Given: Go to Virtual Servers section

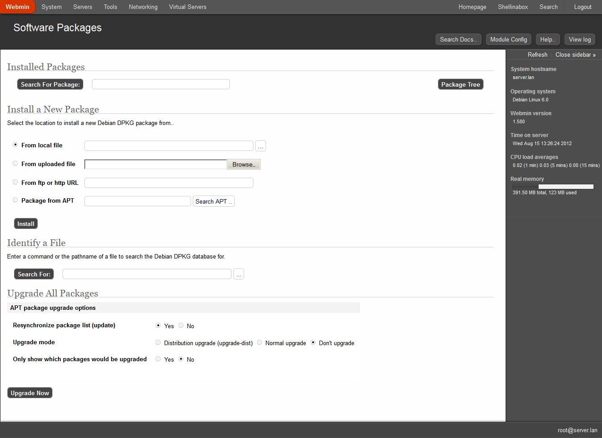Looking at the screenshot, I should [x=187, y=7].
